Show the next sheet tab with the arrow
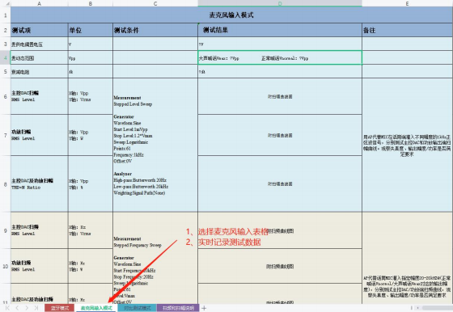Image resolution: width=453 pixels, height=312 pixels. pos(27,308)
